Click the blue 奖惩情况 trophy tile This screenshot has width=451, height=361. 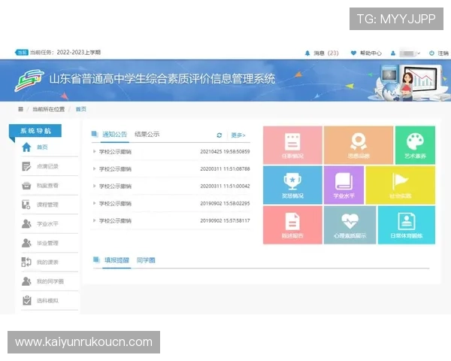pos(292,185)
